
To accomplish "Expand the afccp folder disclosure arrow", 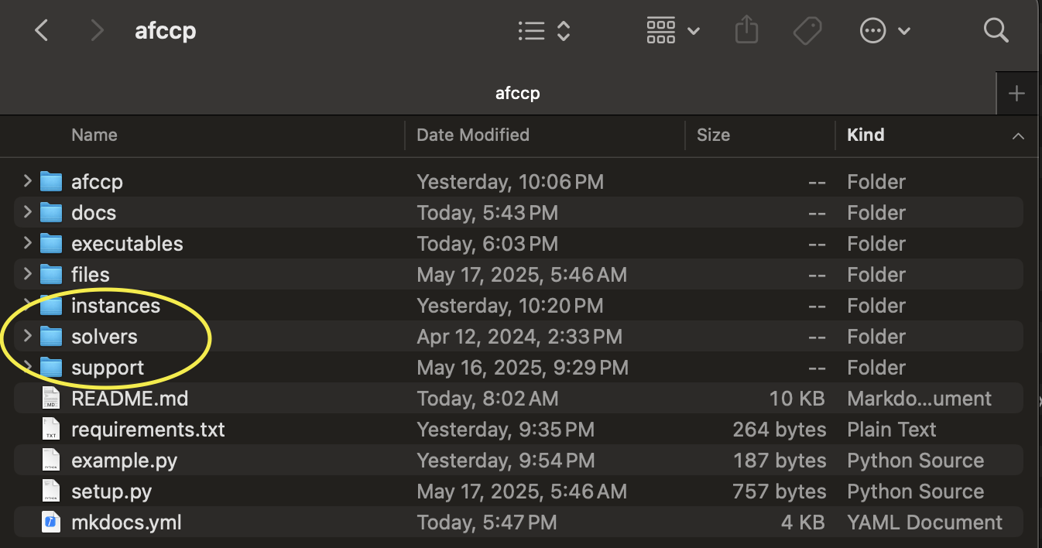I will coord(27,181).
